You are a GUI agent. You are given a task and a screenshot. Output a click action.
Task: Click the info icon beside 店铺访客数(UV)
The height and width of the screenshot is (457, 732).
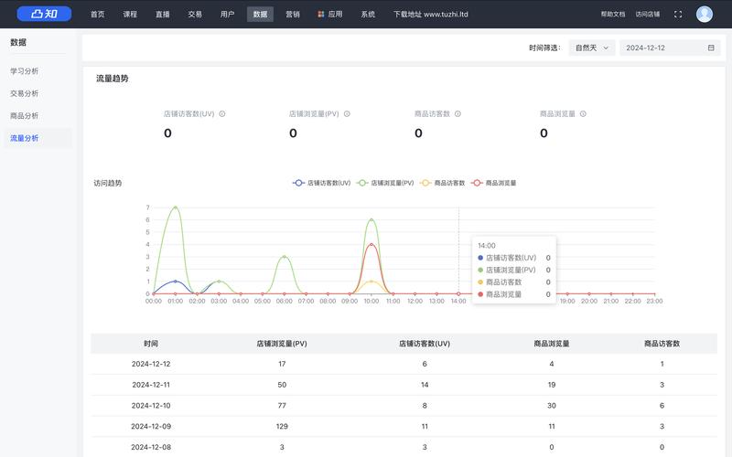(222, 113)
